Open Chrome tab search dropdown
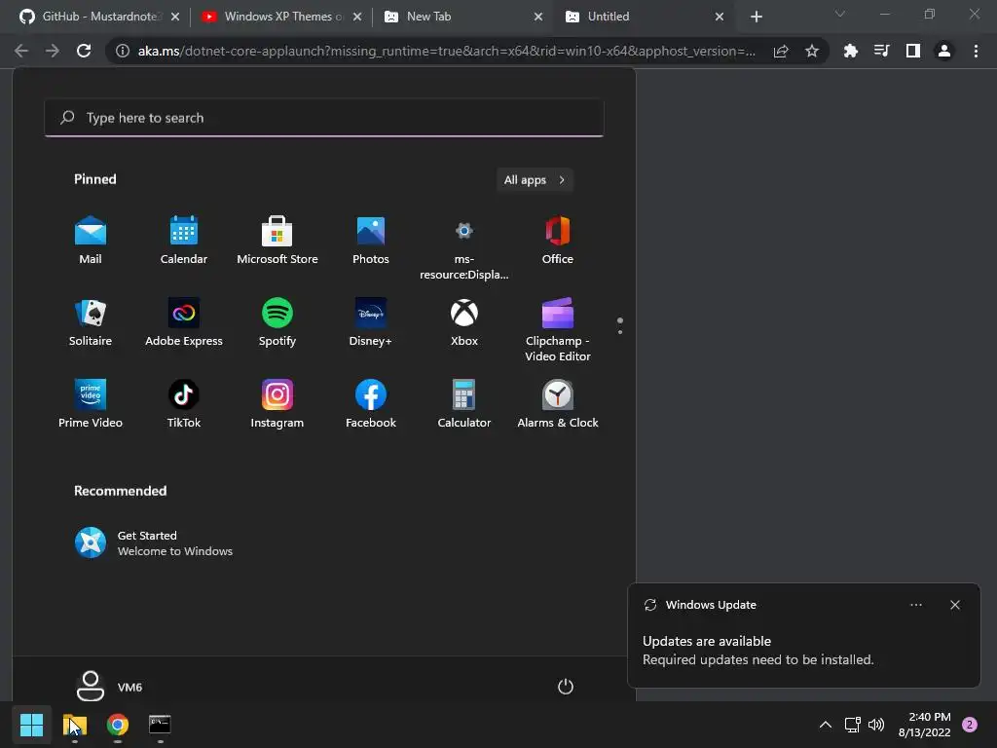The width and height of the screenshot is (997, 748). (x=840, y=14)
